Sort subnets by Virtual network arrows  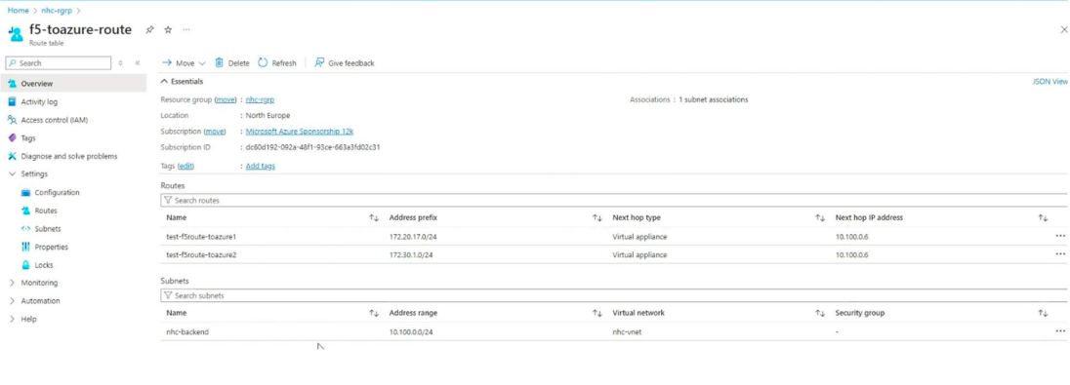[x=820, y=314]
